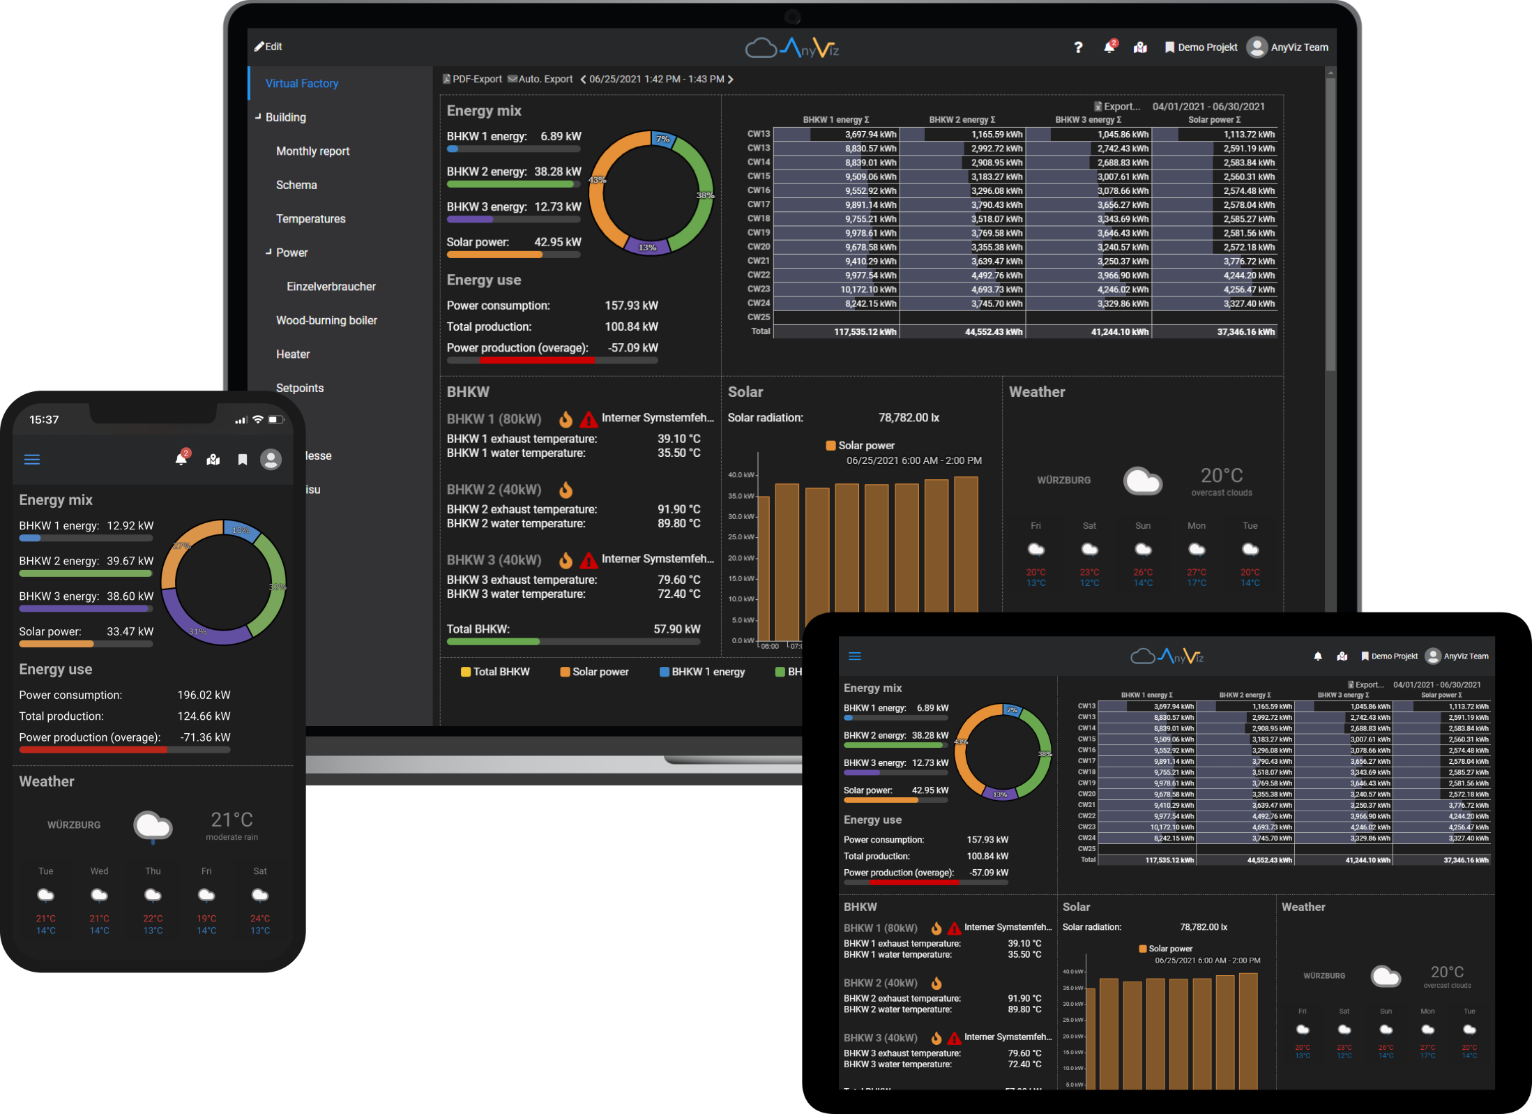Click the map location icon in laptop header
The width and height of the screenshot is (1532, 1114).
point(1140,47)
